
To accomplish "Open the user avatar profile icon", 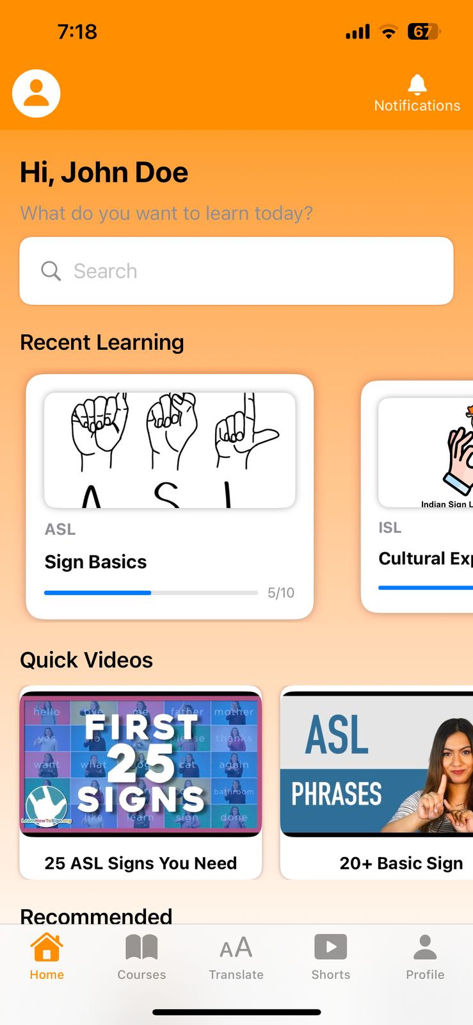I will pyautogui.click(x=36, y=94).
